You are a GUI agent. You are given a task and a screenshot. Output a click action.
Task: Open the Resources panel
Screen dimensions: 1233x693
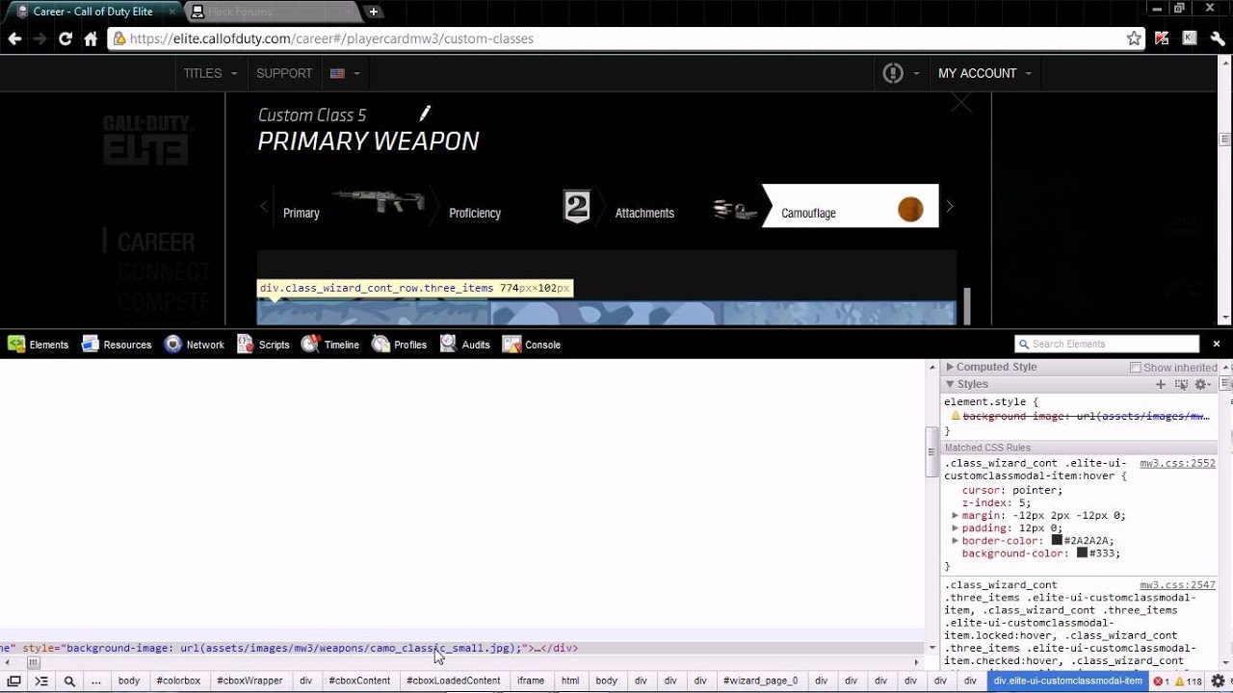point(117,345)
